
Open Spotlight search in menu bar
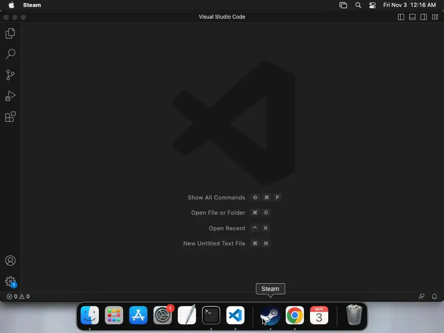[358, 5]
